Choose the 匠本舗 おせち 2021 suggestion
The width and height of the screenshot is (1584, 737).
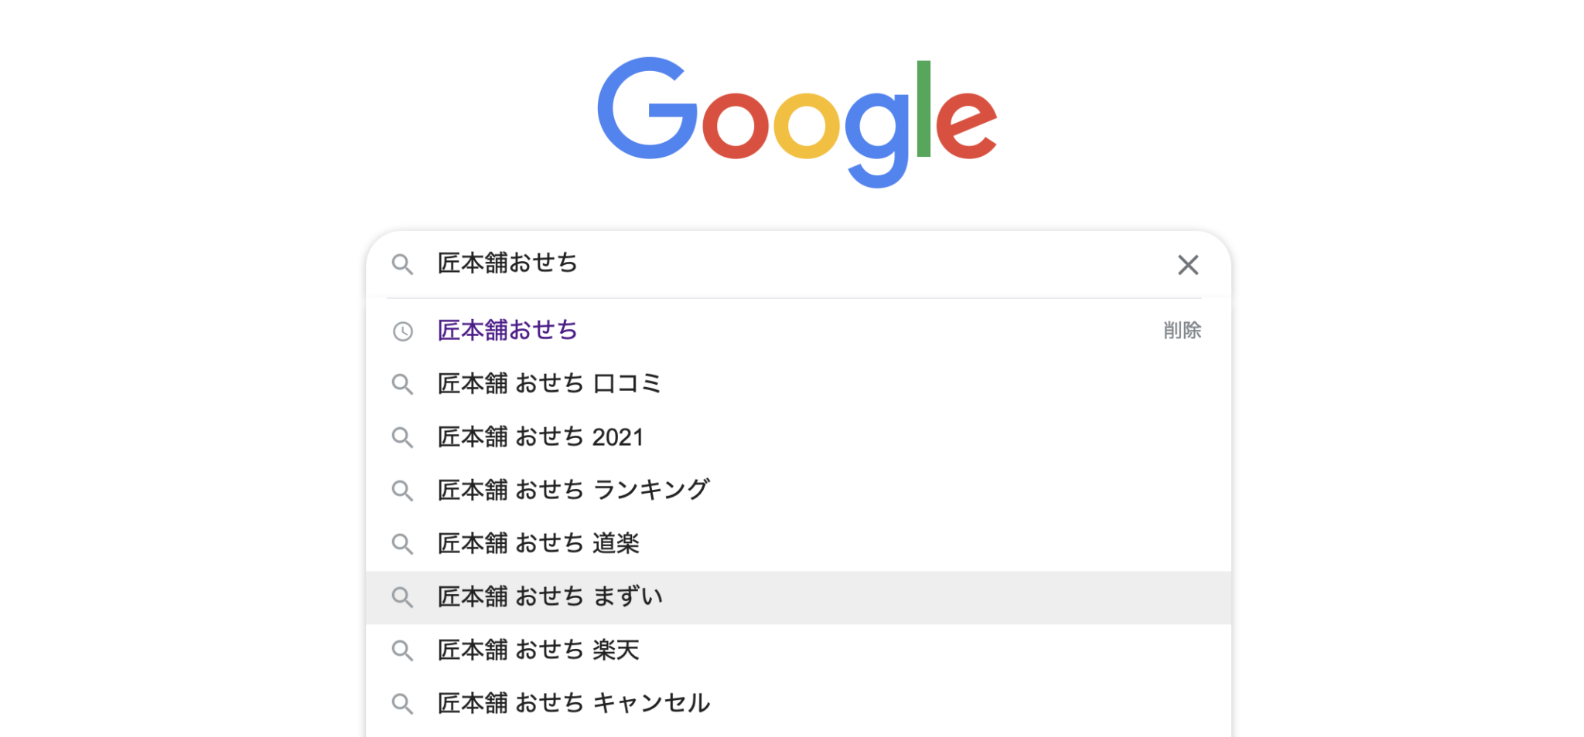(540, 437)
